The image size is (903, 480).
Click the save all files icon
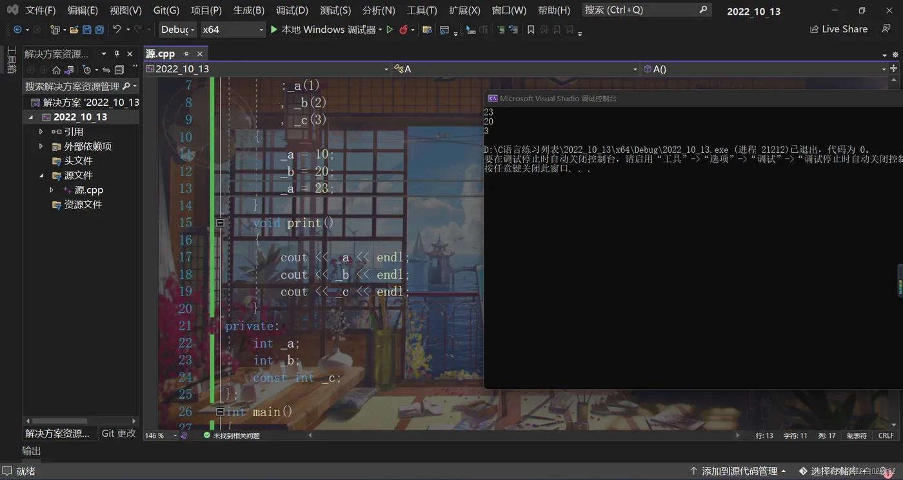pos(99,30)
